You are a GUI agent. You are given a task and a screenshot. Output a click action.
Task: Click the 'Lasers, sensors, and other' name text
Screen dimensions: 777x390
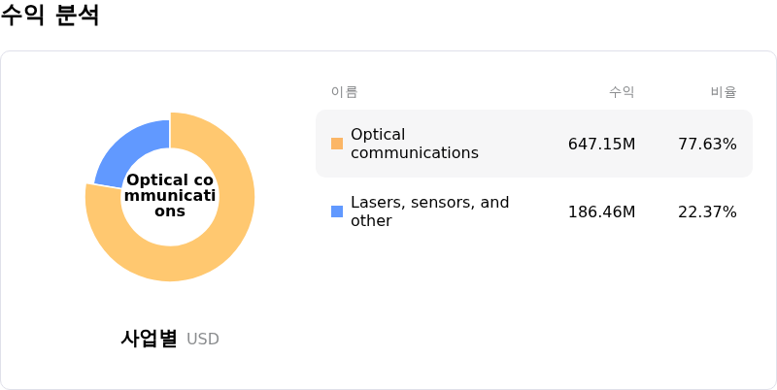(429, 211)
